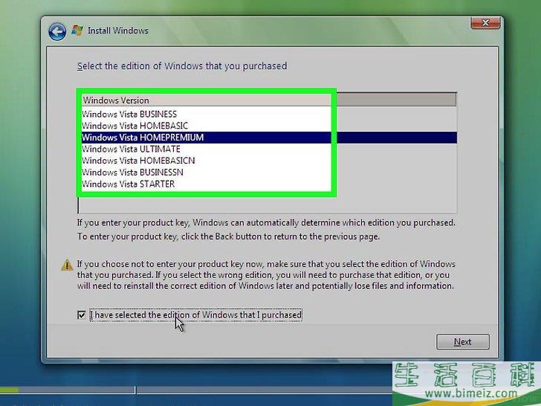Select Windows Vista BUSINESS edition

(269, 115)
